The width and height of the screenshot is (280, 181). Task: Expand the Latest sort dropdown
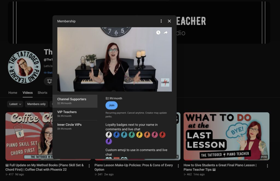pos(15,104)
